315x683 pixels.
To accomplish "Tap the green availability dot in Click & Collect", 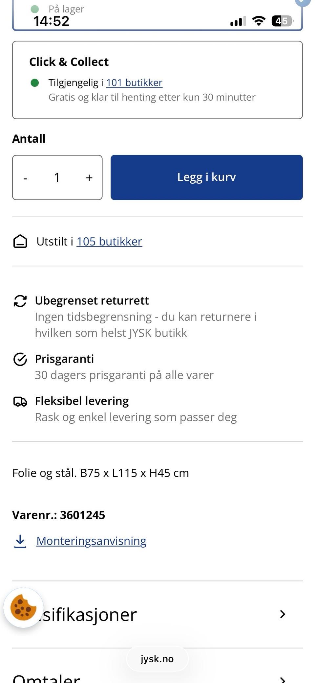I will coord(35,83).
